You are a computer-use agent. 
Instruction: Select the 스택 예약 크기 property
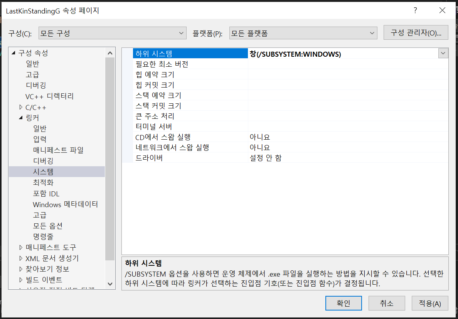(x=190, y=95)
